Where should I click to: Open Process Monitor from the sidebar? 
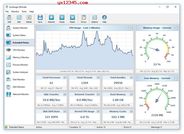pyautogui.click(x=19, y=65)
